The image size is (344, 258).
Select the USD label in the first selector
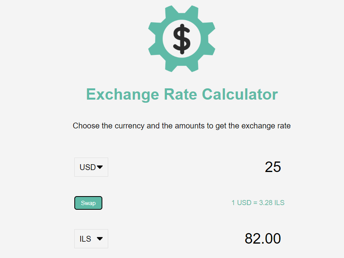point(88,167)
